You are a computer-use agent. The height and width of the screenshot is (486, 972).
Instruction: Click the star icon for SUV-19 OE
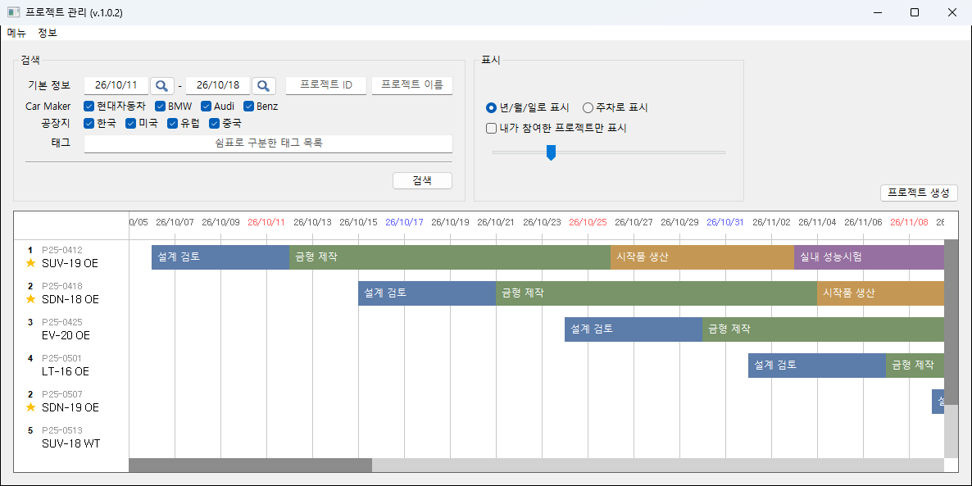click(30, 263)
